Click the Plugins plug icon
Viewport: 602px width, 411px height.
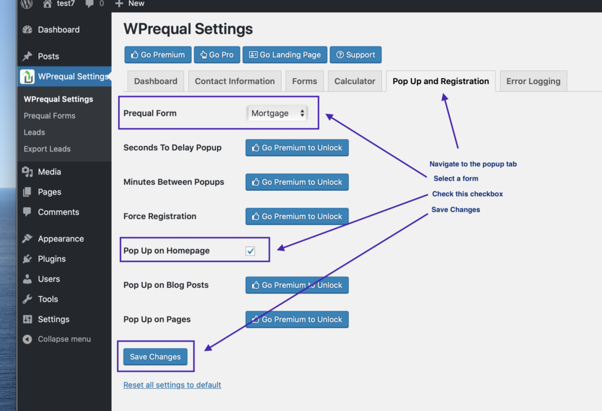coord(27,259)
